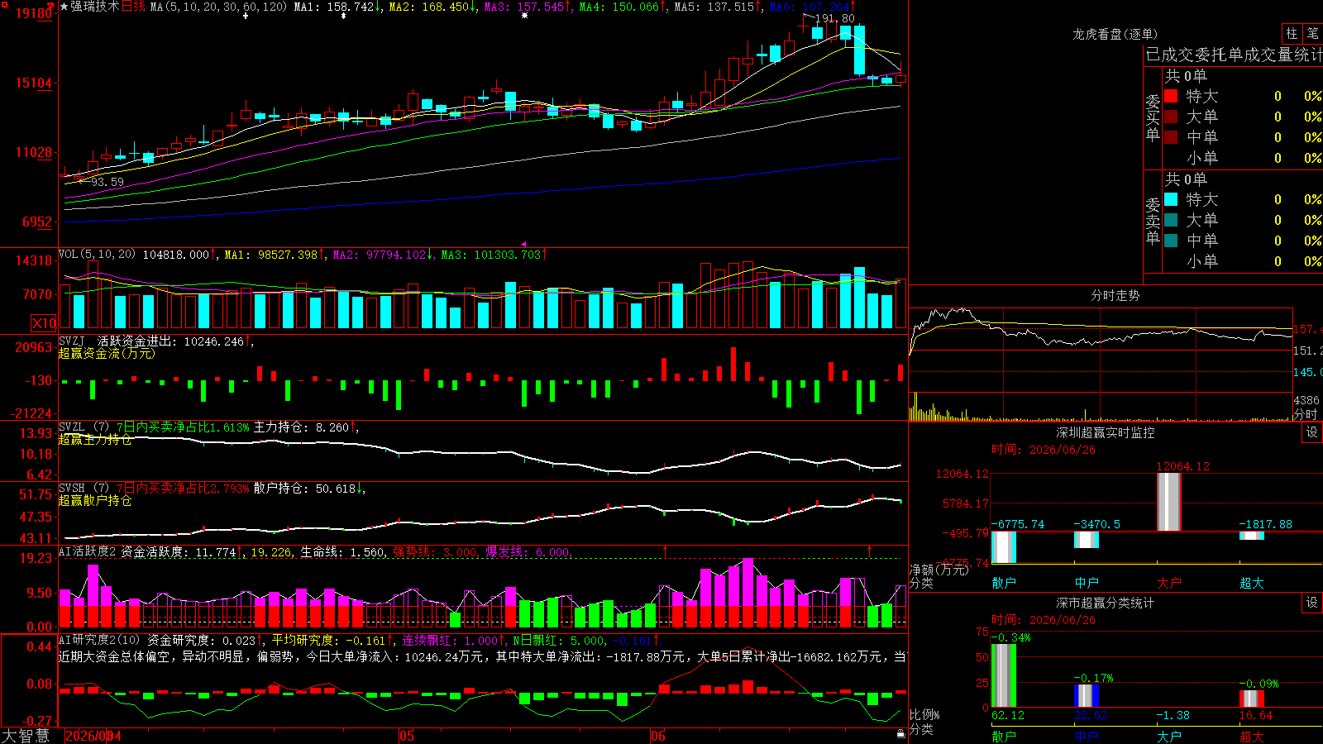1323x744 pixels.
Task: Click the white asterisk marker above the candlestick chart
Action: tap(524, 16)
